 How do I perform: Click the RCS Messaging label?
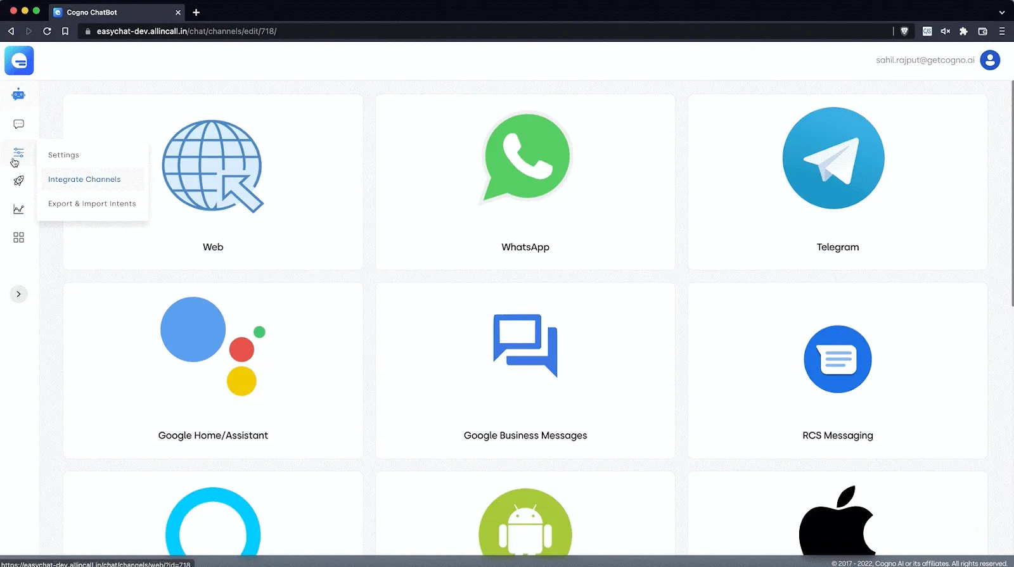838,435
